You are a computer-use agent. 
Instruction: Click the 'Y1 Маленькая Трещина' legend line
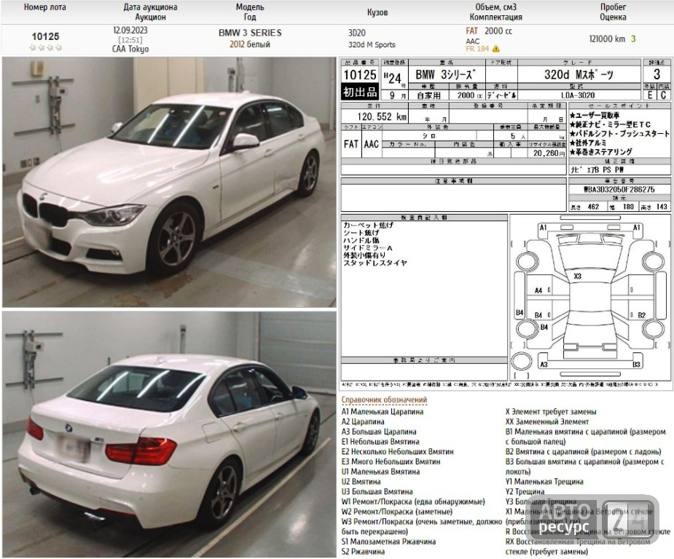[544, 482]
